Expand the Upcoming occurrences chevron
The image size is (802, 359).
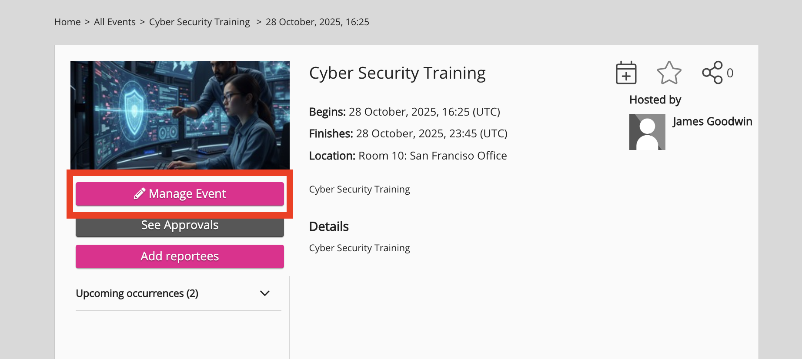264,293
